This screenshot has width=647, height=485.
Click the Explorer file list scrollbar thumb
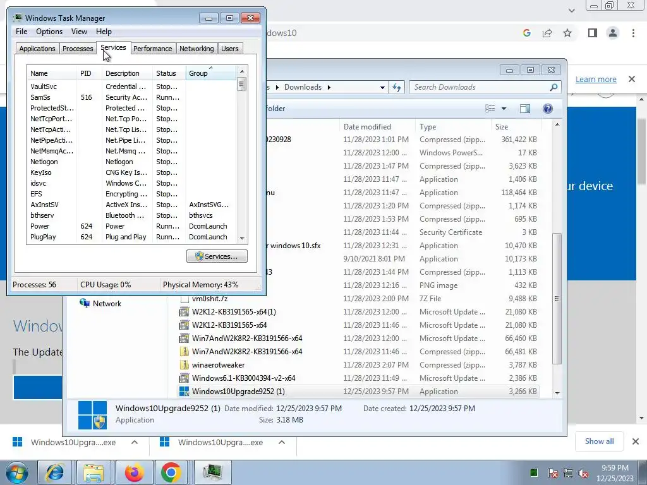557,298
